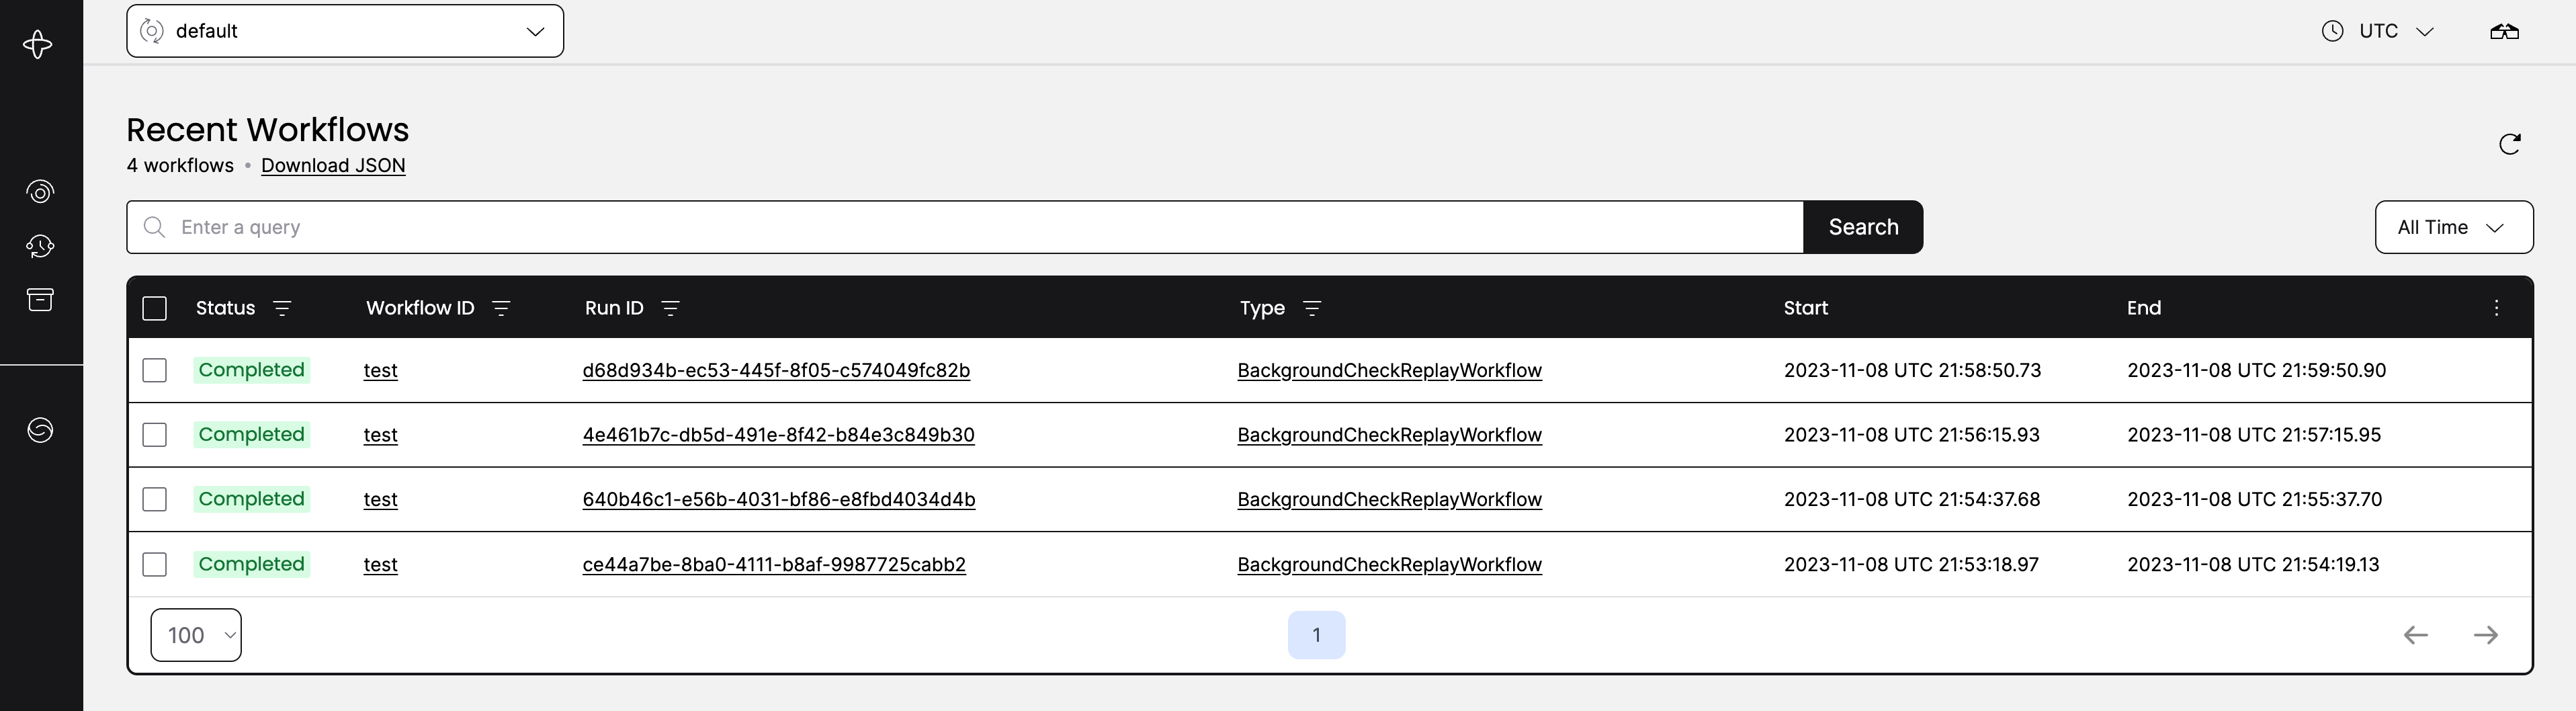
Task: Change the page size from 100
Action: pos(196,634)
